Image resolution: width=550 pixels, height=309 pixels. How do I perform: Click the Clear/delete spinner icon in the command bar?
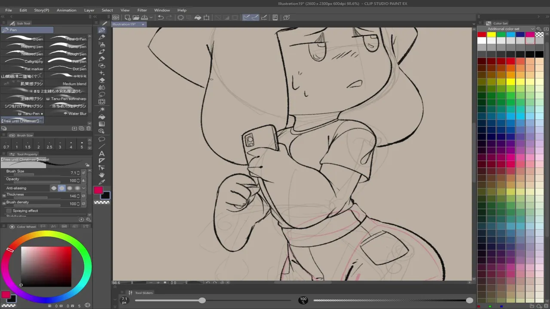[181, 18]
